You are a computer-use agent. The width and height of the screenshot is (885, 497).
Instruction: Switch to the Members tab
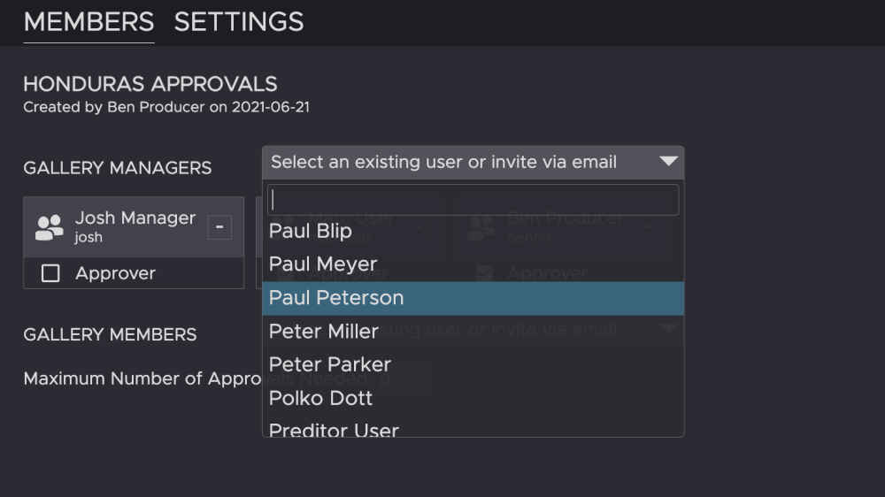coord(88,22)
